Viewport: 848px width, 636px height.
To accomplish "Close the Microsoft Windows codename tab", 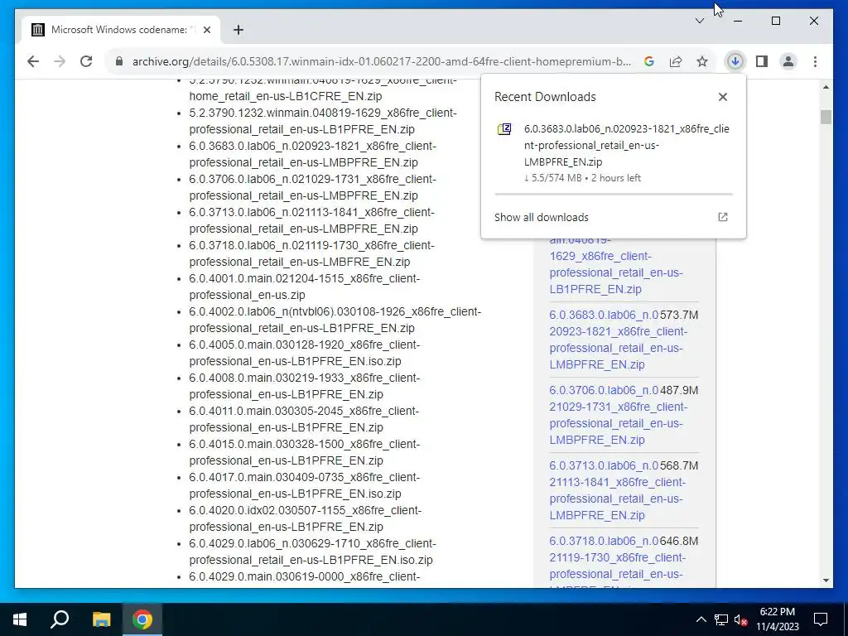I will (x=206, y=30).
